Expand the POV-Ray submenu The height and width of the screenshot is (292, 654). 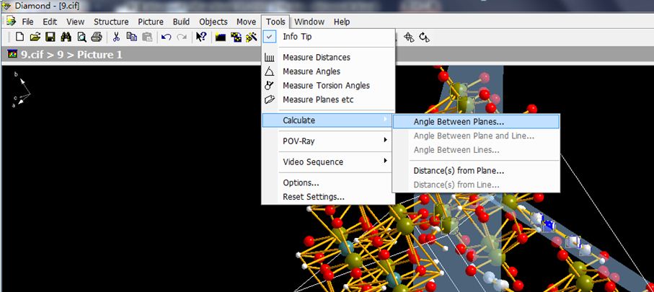point(328,141)
